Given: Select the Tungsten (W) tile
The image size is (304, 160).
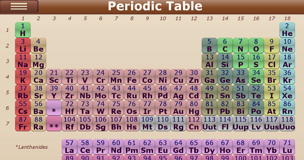Looking at the screenshot, I should tap(101, 108).
